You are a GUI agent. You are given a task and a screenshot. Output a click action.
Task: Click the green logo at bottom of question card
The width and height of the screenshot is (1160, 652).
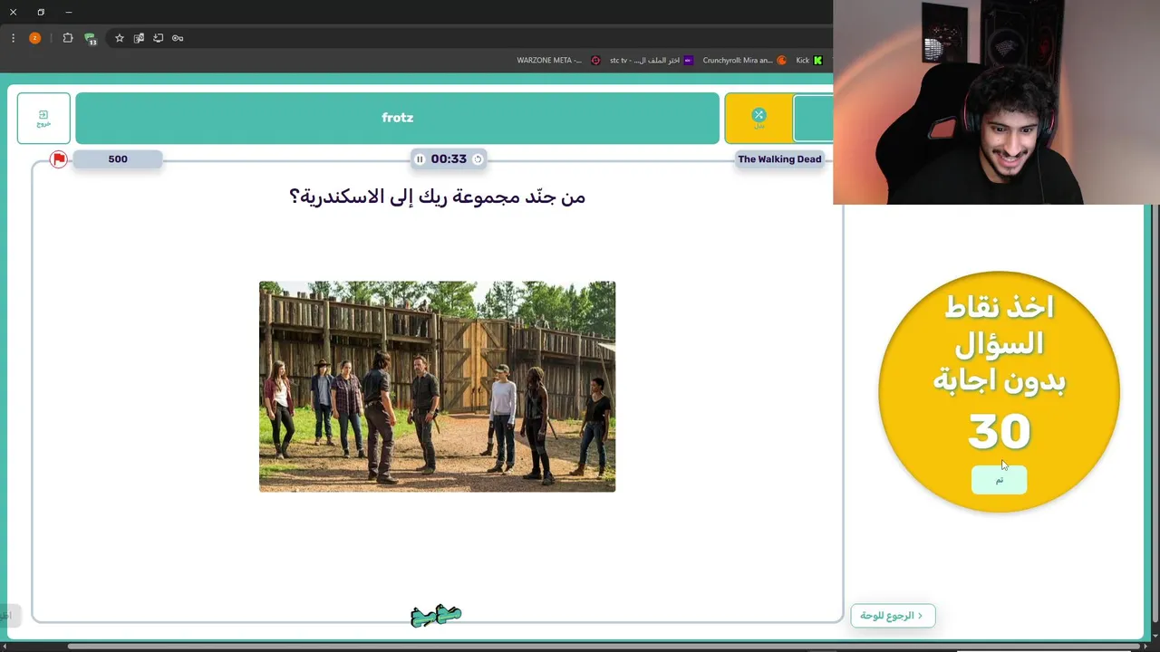tap(436, 616)
